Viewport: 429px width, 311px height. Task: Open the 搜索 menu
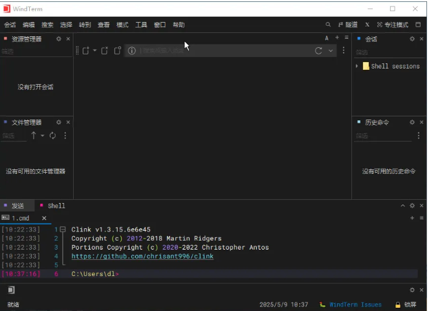(x=47, y=25)
